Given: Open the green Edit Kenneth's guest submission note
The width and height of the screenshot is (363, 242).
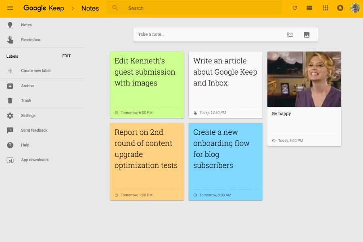Looking at the screenshot, I should pos(147,85).
